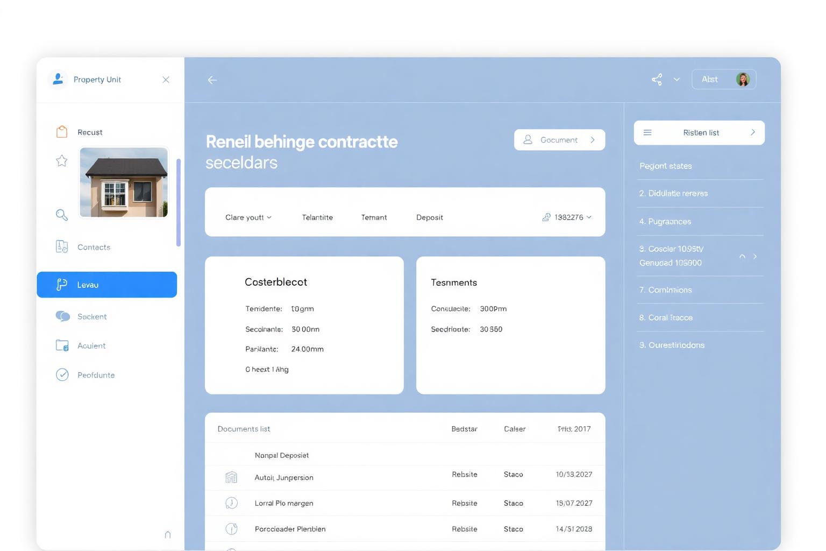Select Pegont states in right panel

pyautogui.click(x=666, y=166)
